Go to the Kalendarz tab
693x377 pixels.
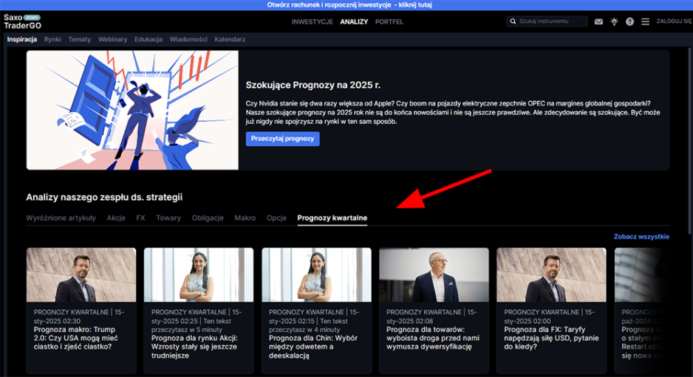pos(229,39)
